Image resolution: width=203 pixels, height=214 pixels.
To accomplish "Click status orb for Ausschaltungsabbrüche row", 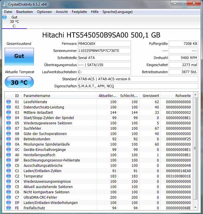I will pos(9,166).
